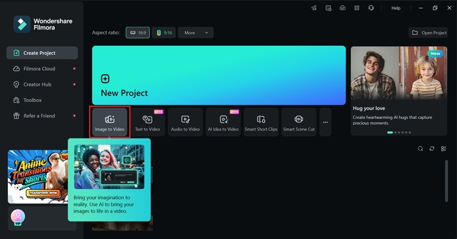
Task: Click the Image to Video tooltip preview image
Action: coord(109,167)
